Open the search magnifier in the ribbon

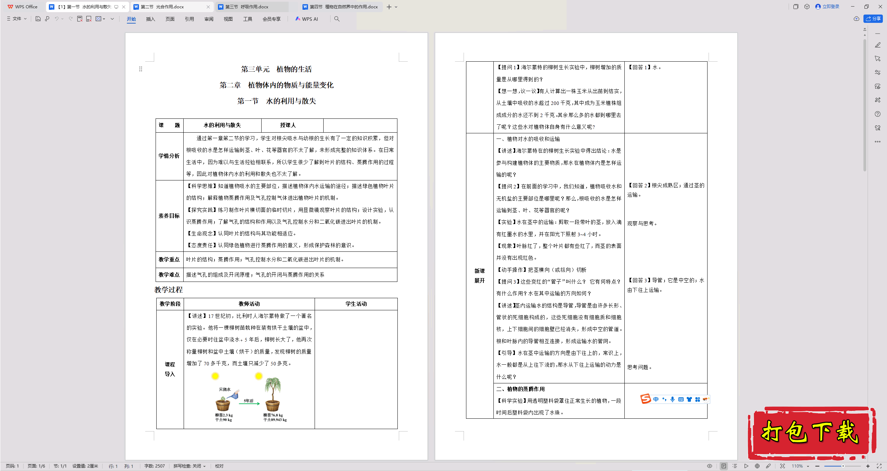(x=337, y=19)
